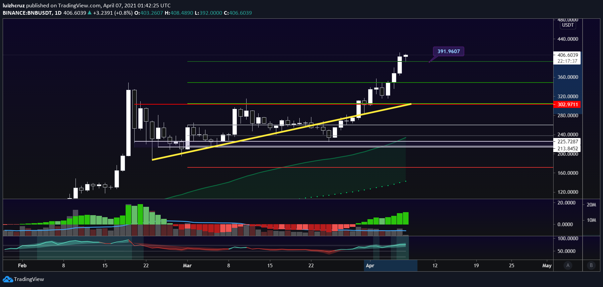Screen dimensions: 603x287
Task: Click the Apr date axis label
Action: [370, 266]
